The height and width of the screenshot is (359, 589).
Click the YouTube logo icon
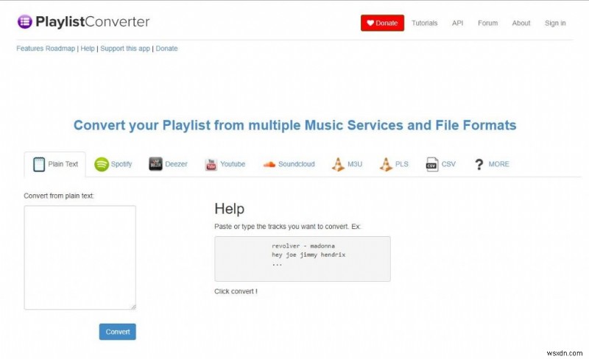pos(211,164)
